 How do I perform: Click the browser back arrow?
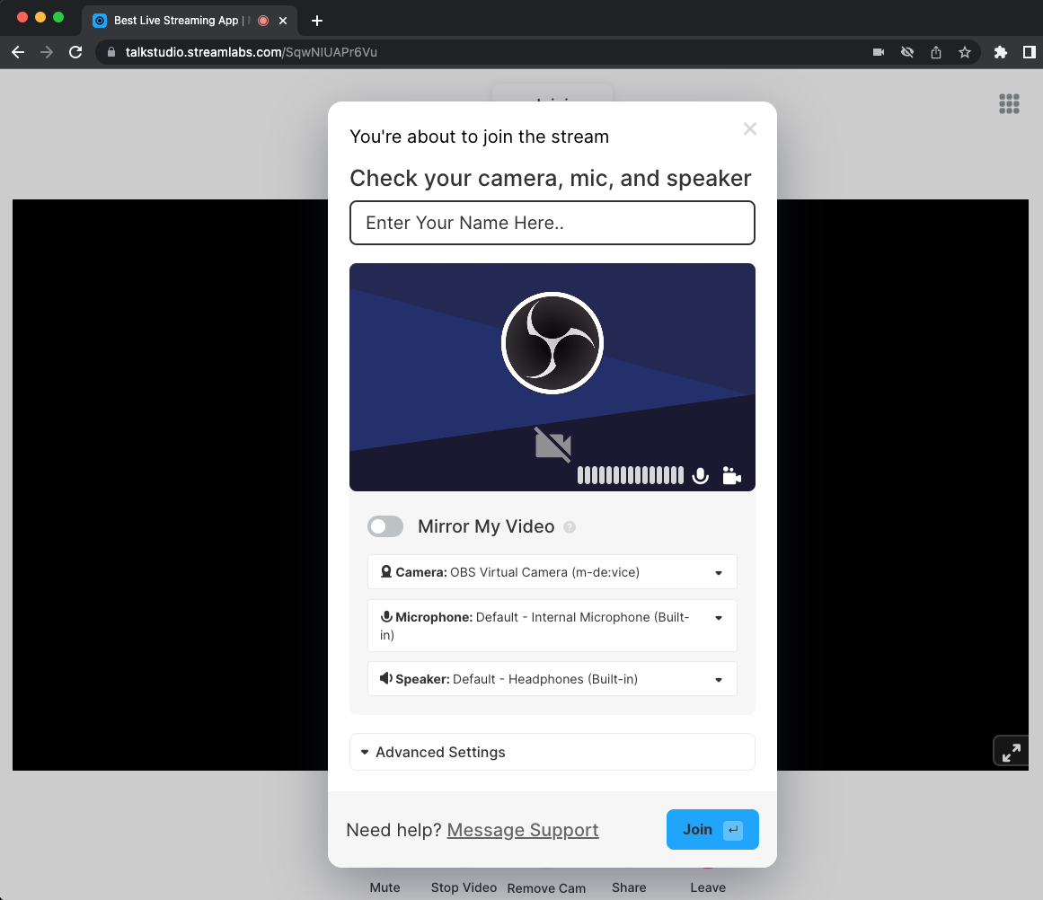[18, 52]
